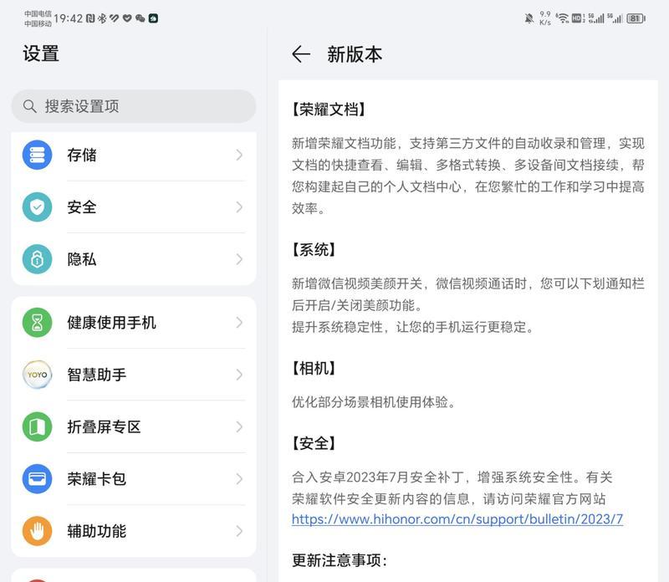669x582 pixels.
Task: Expand the 隐私 row chevron
Action: point(239,259)
